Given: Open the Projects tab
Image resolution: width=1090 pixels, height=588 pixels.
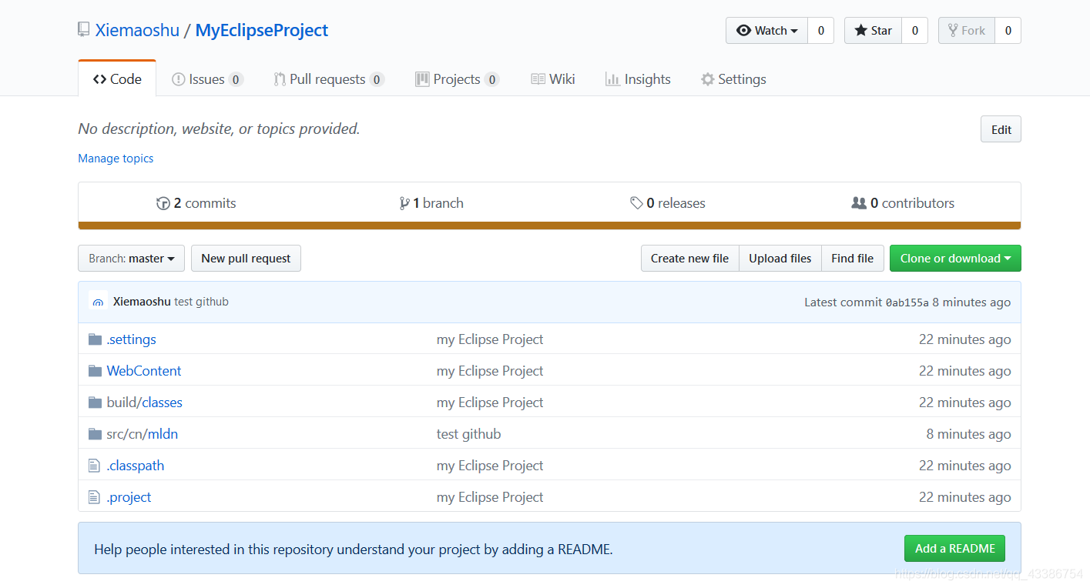Looking at the screenshot, I should pos(458,79).
